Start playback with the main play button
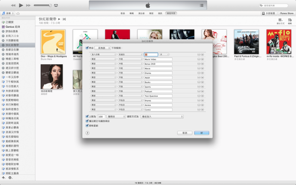The image size is (296, 185). [21, 5]
